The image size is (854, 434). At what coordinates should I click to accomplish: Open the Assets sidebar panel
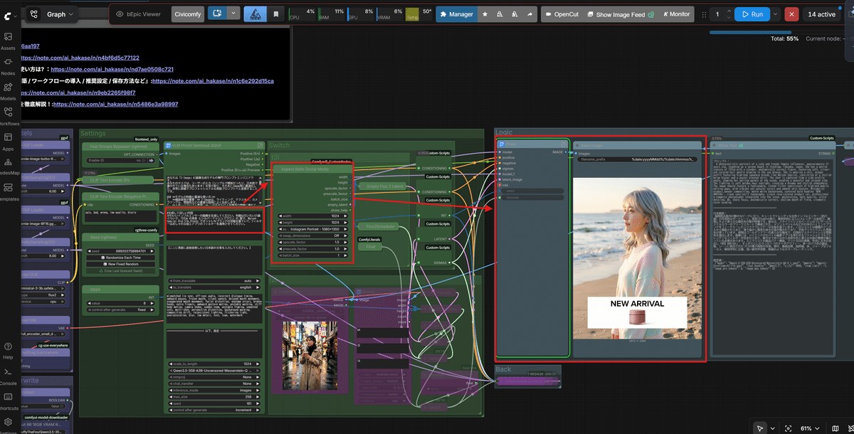pos(8,41)
